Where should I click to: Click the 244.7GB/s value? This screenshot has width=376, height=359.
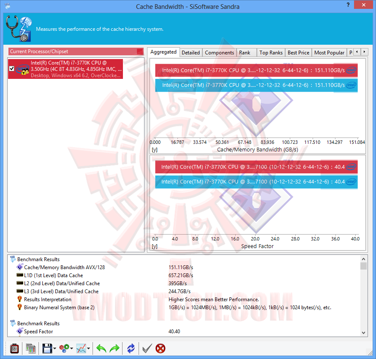(x=180, y=292)
